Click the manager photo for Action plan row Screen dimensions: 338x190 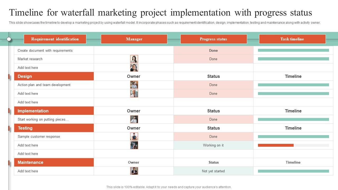pyautogui.click(x=134, y=85)
